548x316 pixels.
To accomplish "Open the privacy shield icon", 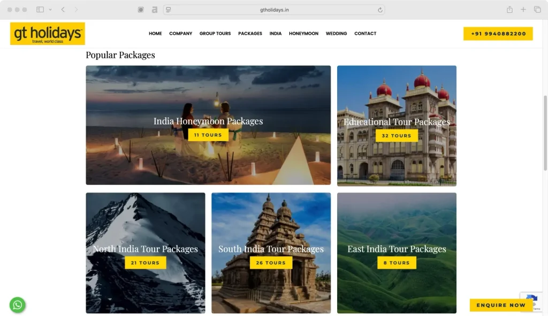I will tap(141, 10).
